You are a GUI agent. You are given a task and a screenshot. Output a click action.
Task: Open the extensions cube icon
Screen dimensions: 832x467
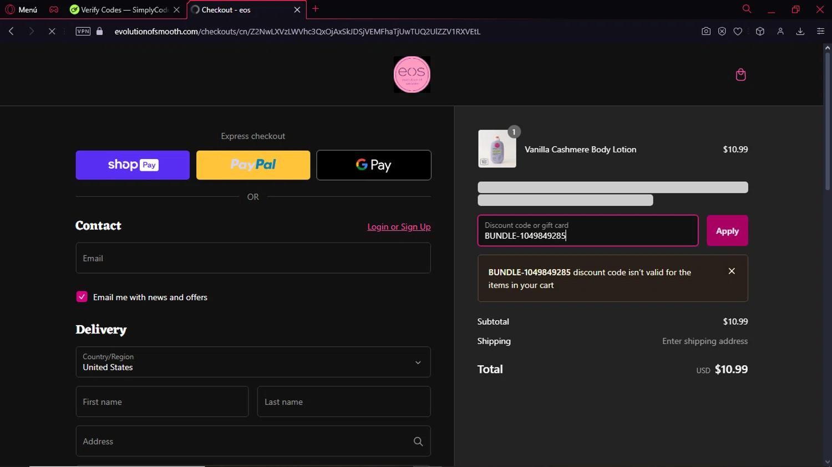[x=760, y=32]
